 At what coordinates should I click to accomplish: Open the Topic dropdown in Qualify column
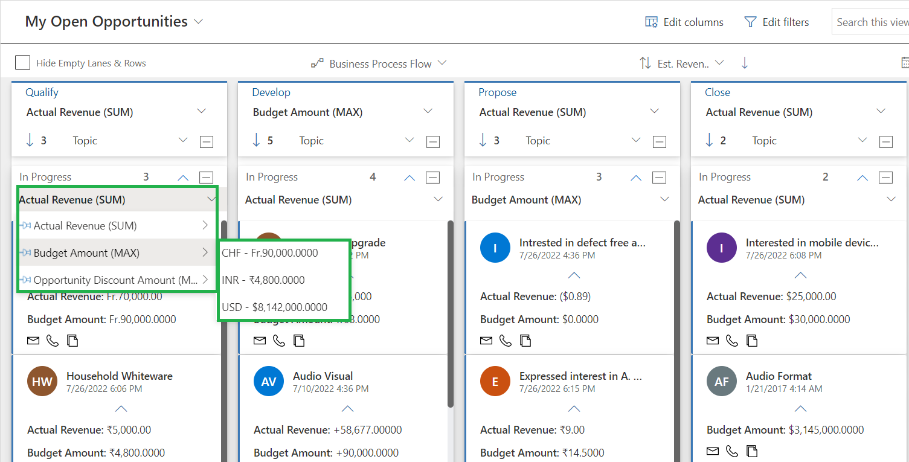click(x=183, y=140)
